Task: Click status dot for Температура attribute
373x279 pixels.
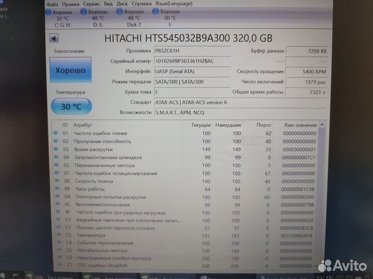Action: coord(59,235)
